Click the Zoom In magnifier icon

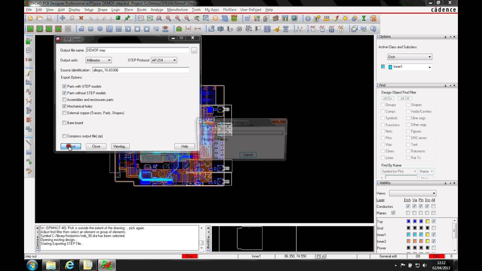(x=177, y=18)
